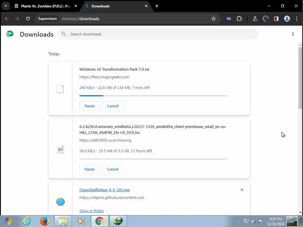The height and width of the screenshot is (227, 303).
Task: Open a new tab with plus button
Action: click(x=157, y=6)
